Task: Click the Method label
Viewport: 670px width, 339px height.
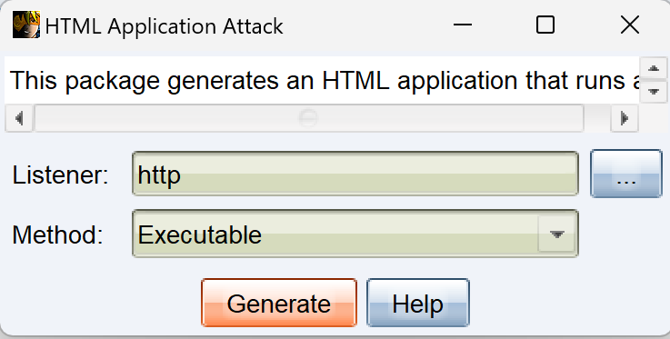Action: [x=57, y=234]
